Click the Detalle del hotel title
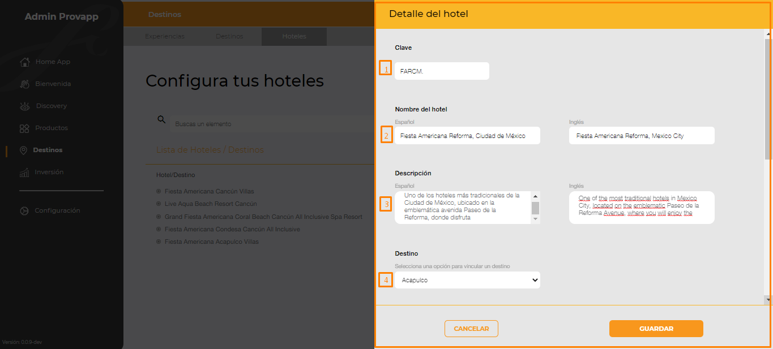Screen dimensions: 773x349 (429, 14)
